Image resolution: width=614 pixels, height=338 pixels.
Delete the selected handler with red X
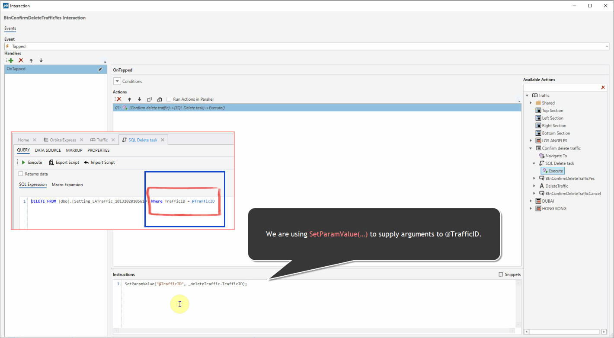21,61
